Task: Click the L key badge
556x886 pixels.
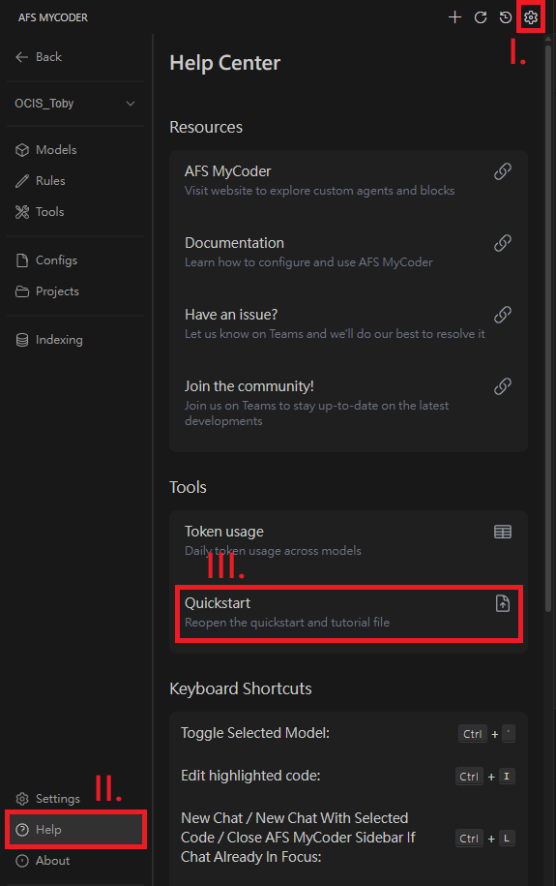Action: click(507, 839)
